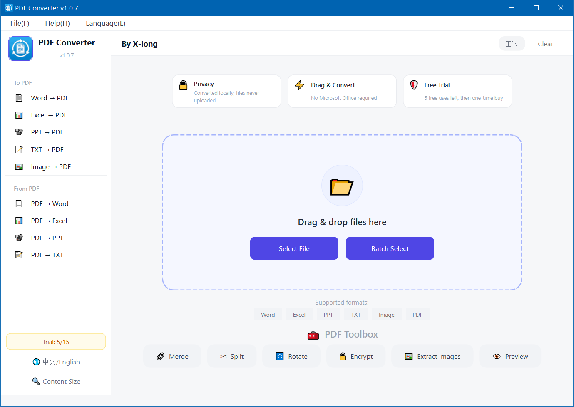The height and width of the screenshot is (407, 574).
Task: Click the Word supported format chip
Action: [x=268, y=315]
